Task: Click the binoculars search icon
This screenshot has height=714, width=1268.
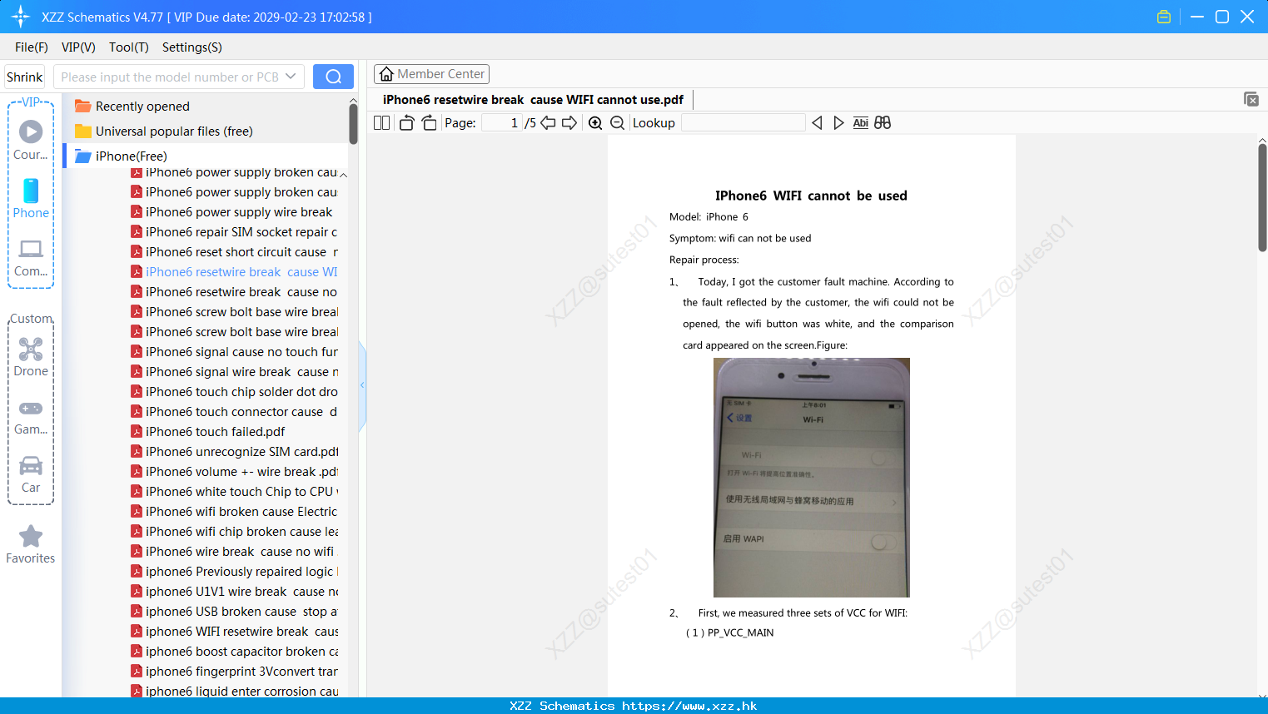Action: click(883, 123)
